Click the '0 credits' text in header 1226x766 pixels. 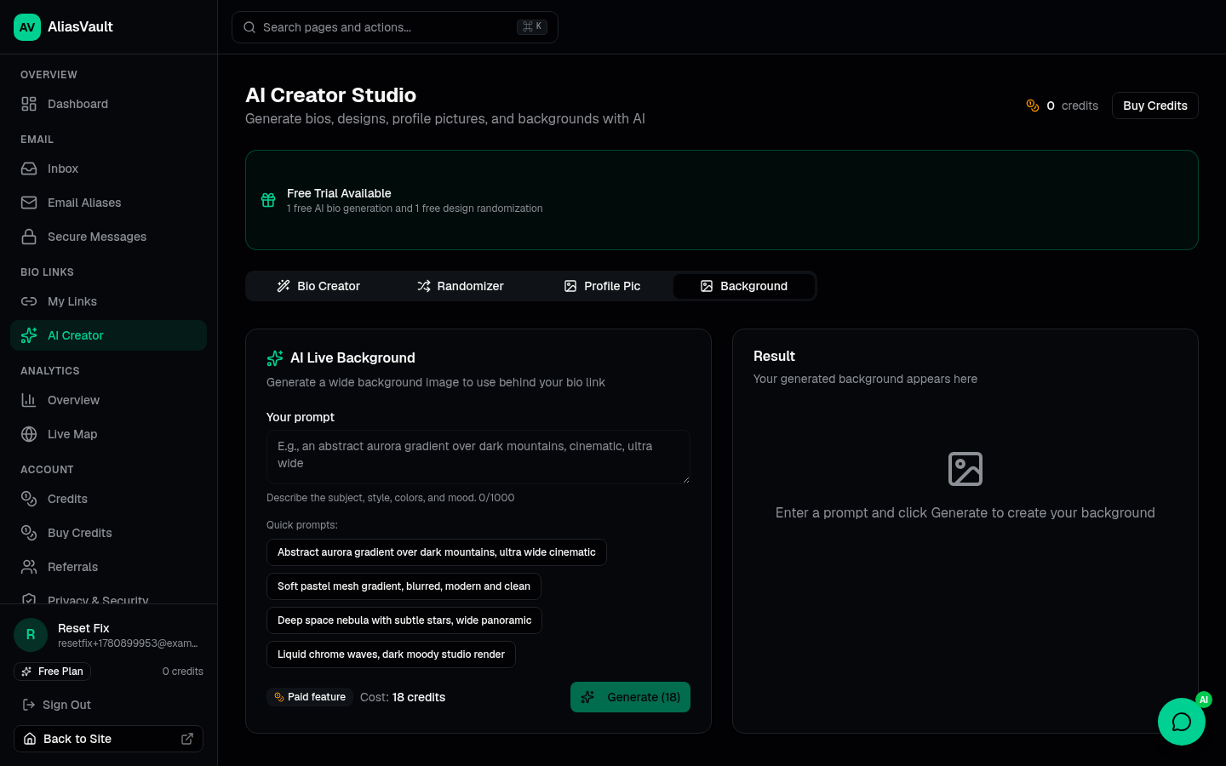pyautogui.click(x=1073, y=106)
